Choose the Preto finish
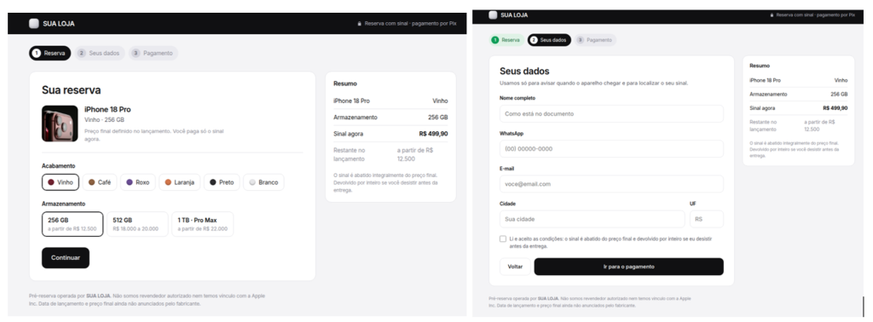873x322 pixels. [x=222, y=182]
